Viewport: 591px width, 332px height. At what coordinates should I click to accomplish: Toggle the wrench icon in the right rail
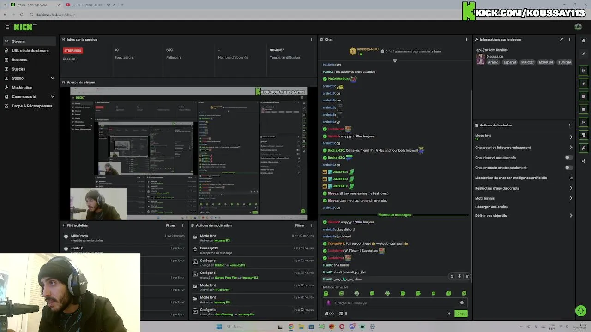tap(584, 148)
